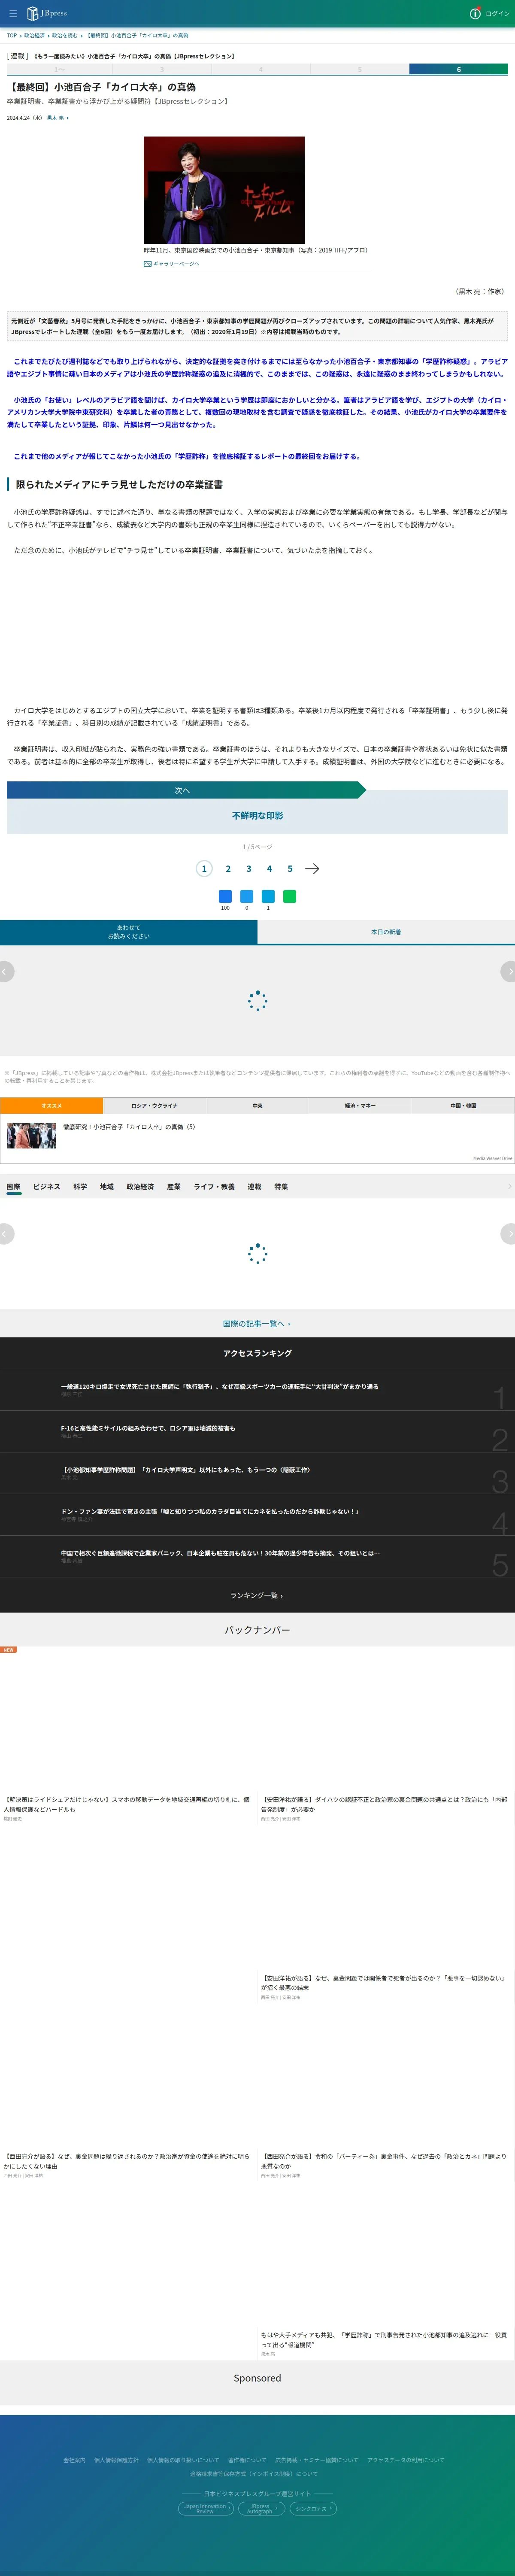The image size is (515, 2576).
Task: Expand genre tabs with right chevron
Action: click(x=509, y=1187)
